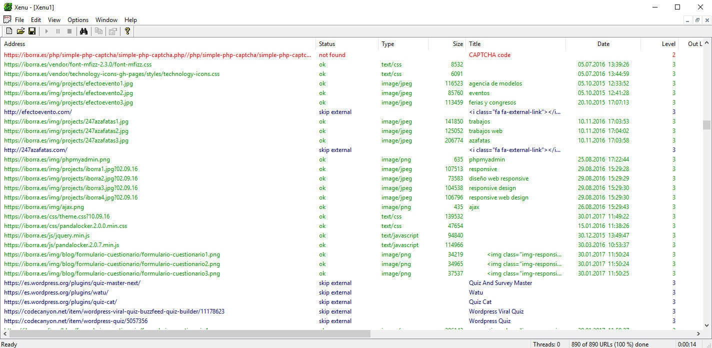Viewport: 712px width, 348px height.
Task: Click the horizontal scrollbar thumb
Action: pos(190,333)
